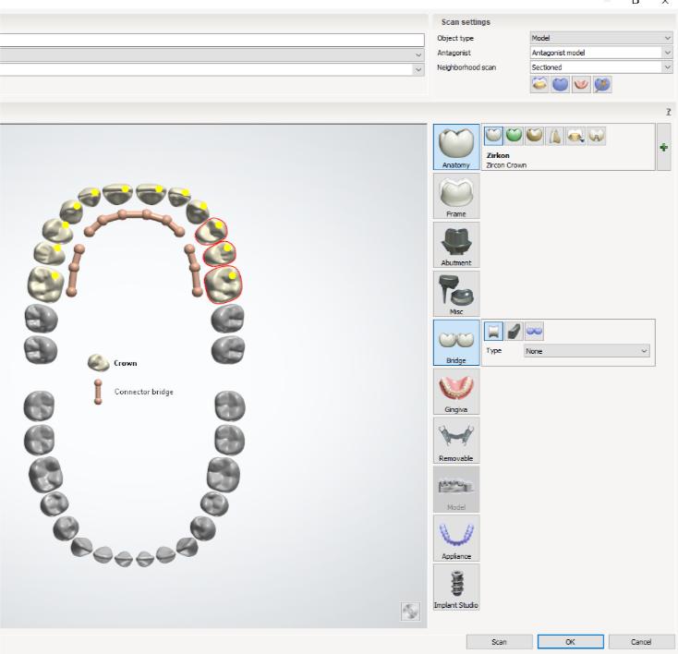Click the Zircon Crown material text
This screenshot has width=678, height=654.
(506, 165)
